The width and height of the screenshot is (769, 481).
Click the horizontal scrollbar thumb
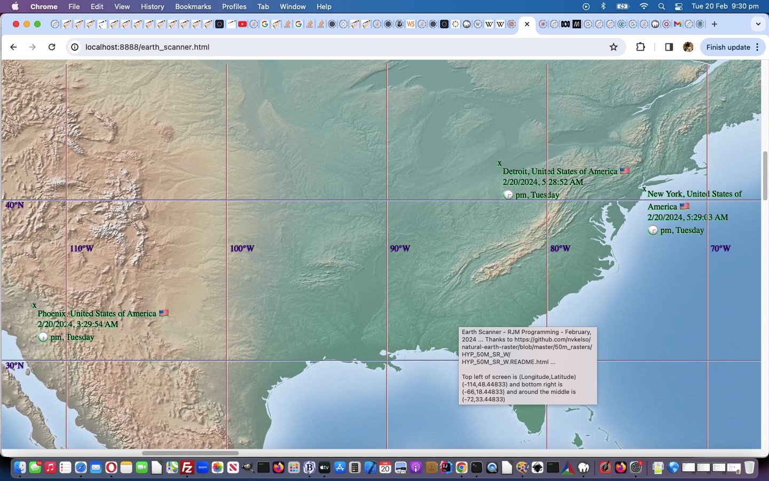(x=190, y=453)
